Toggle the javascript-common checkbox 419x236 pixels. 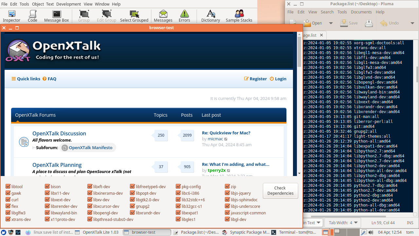tap(227, 213)
